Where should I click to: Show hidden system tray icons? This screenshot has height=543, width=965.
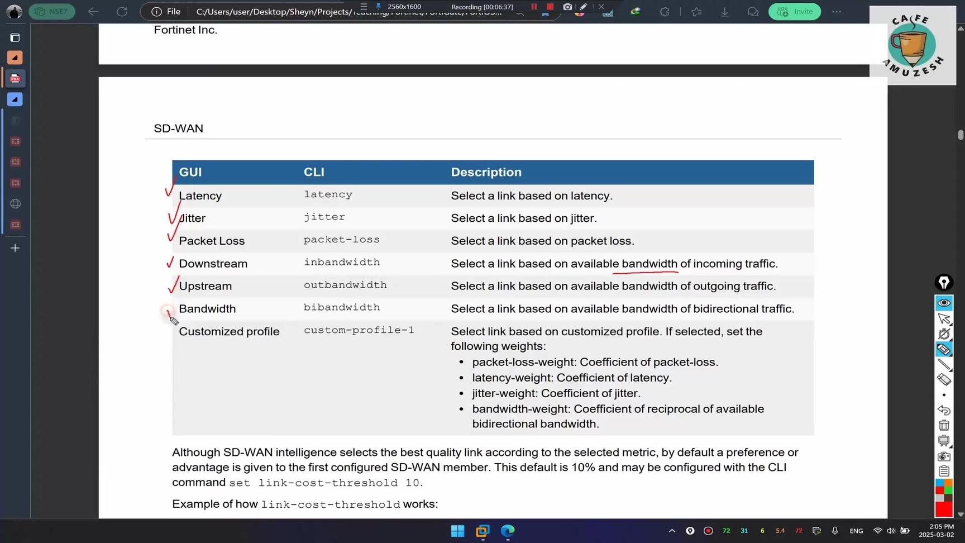pos(672,531)
